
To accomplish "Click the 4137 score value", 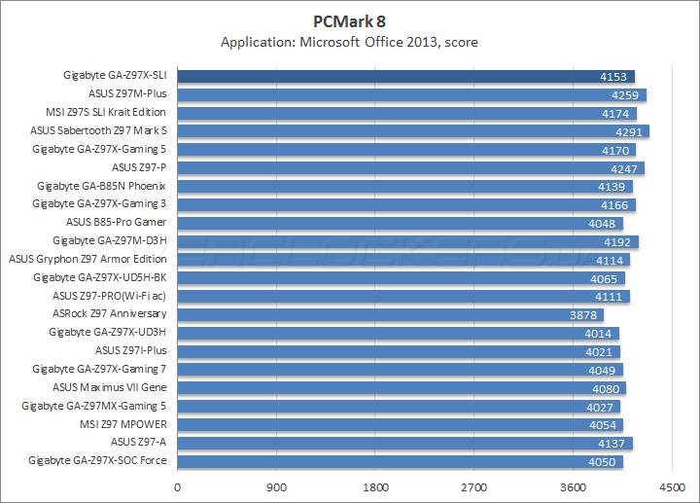I will click(x=612, y=444).
